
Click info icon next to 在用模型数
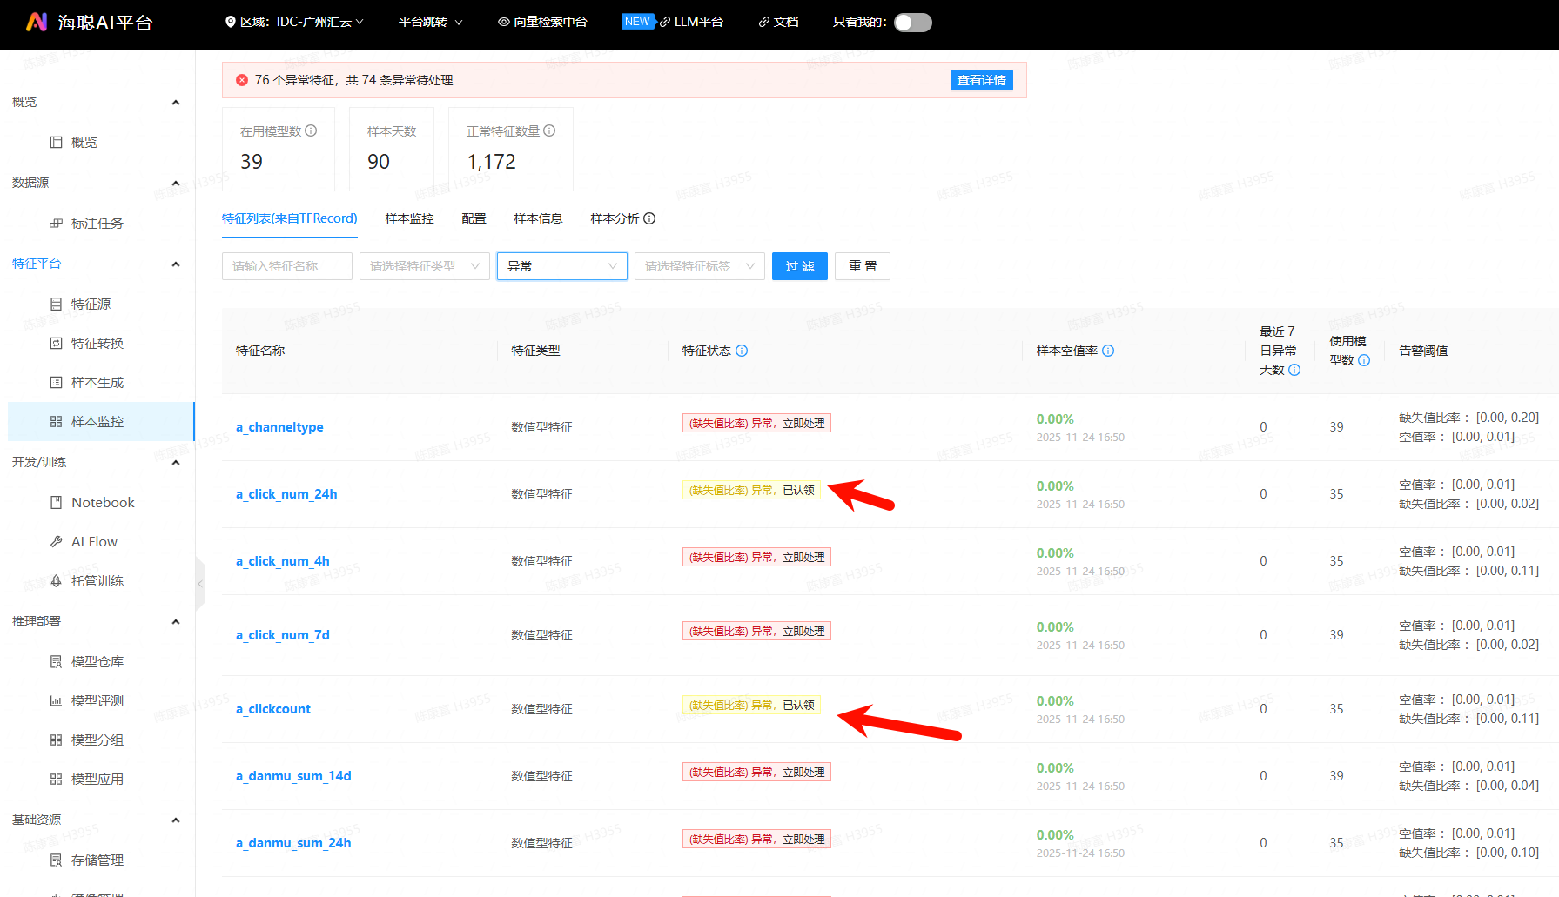[x=311, y=131]
